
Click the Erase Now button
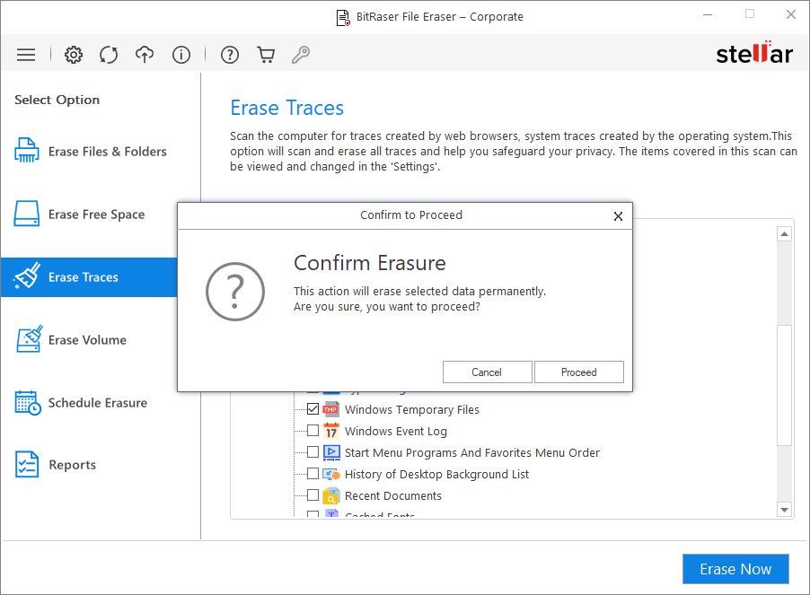[735, 569]
